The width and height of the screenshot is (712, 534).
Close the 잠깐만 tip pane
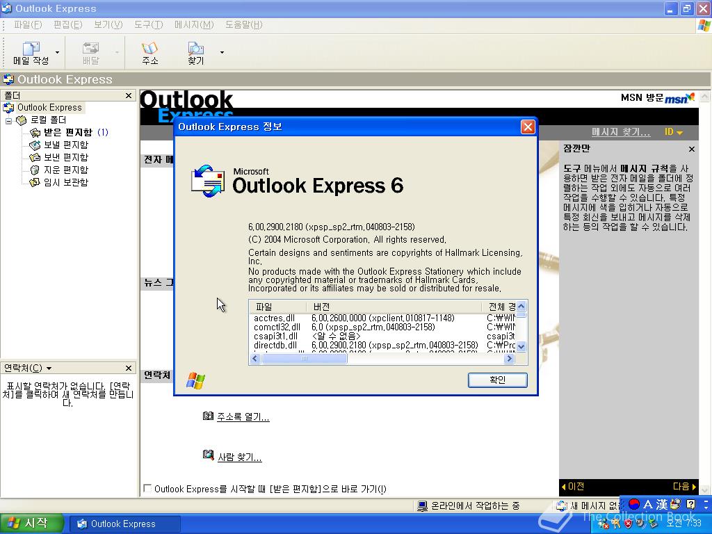692,149
